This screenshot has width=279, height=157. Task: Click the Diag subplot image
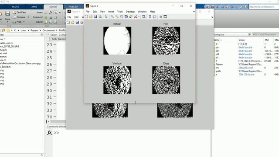pyautogui.click(x=166, y=80)
